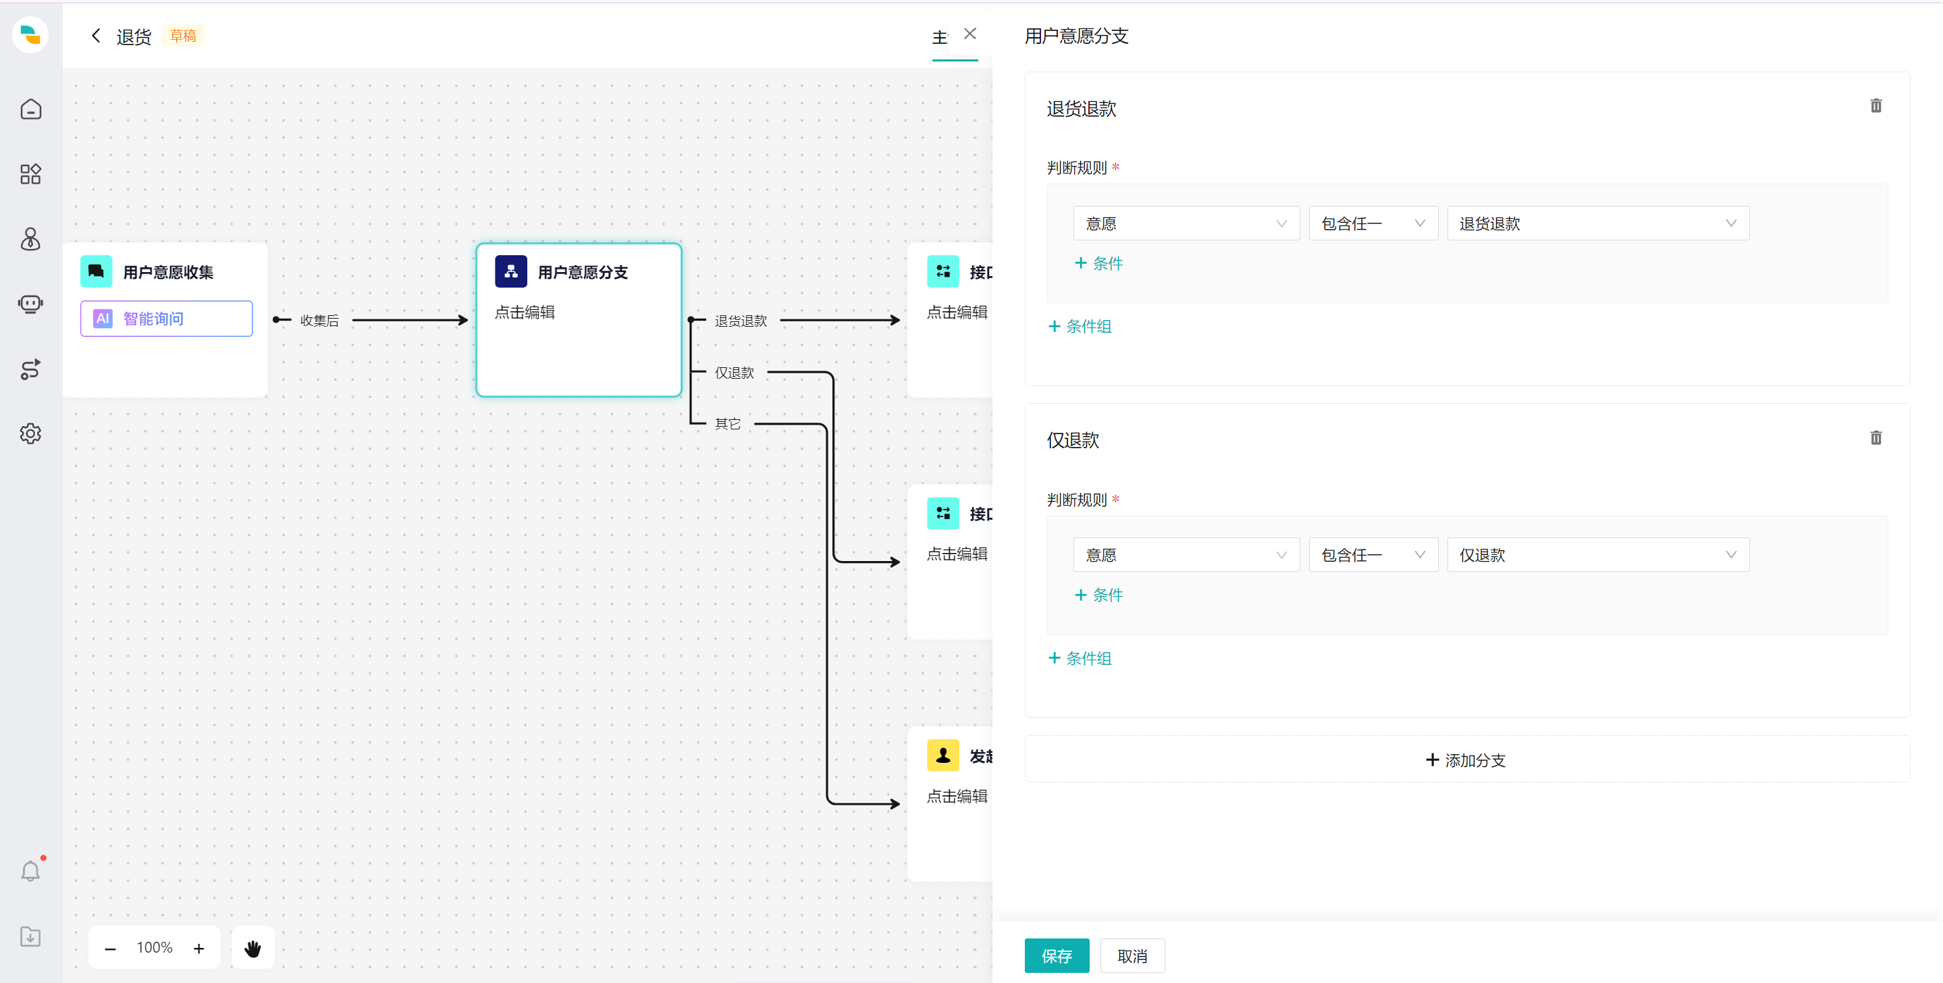Open 意愿 dropdown in 仅退款 rule
Image resolution: width=1943 pixels, height=983 pixels.
point(1186,555)
